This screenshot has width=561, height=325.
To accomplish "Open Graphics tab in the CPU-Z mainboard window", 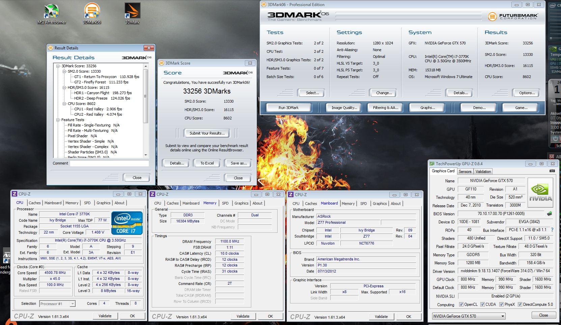I will (380, 204).
